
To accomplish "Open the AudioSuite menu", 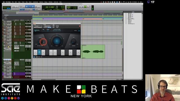I will coord(35,2).
